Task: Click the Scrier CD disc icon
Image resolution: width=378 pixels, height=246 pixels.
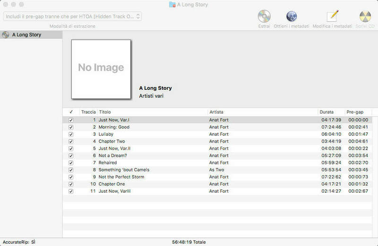Action: tap(365, 17)
